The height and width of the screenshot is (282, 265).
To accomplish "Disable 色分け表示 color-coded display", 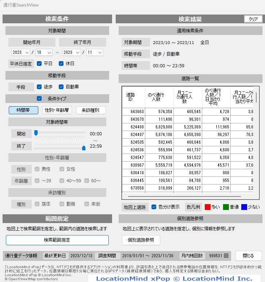I will 154,207.
